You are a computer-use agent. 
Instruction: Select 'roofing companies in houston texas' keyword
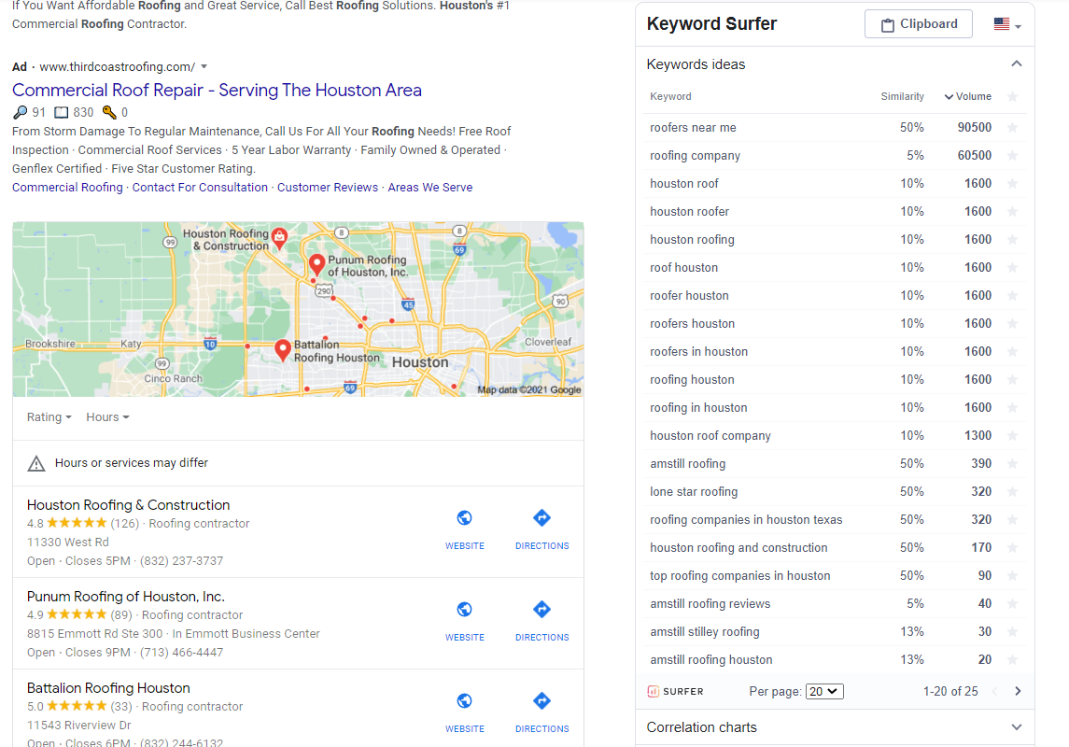(746, 520)
